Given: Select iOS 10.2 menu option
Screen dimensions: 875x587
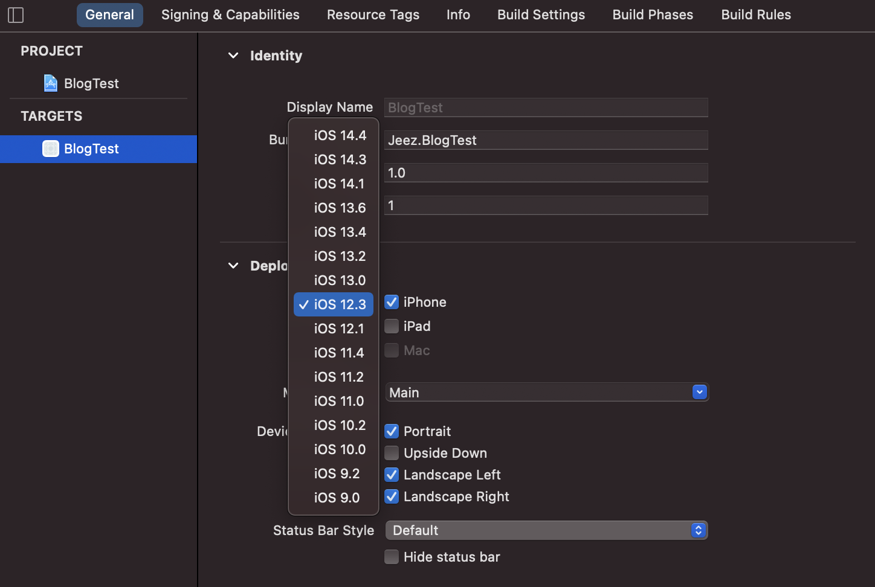Looking at the screenshot, I should (334, 425).
